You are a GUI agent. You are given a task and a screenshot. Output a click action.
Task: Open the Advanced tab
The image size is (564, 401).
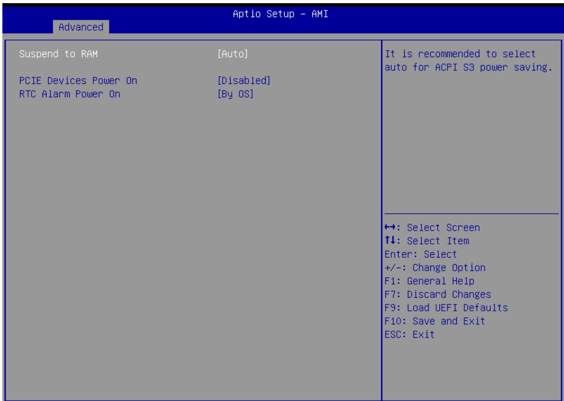coord(81,27)
